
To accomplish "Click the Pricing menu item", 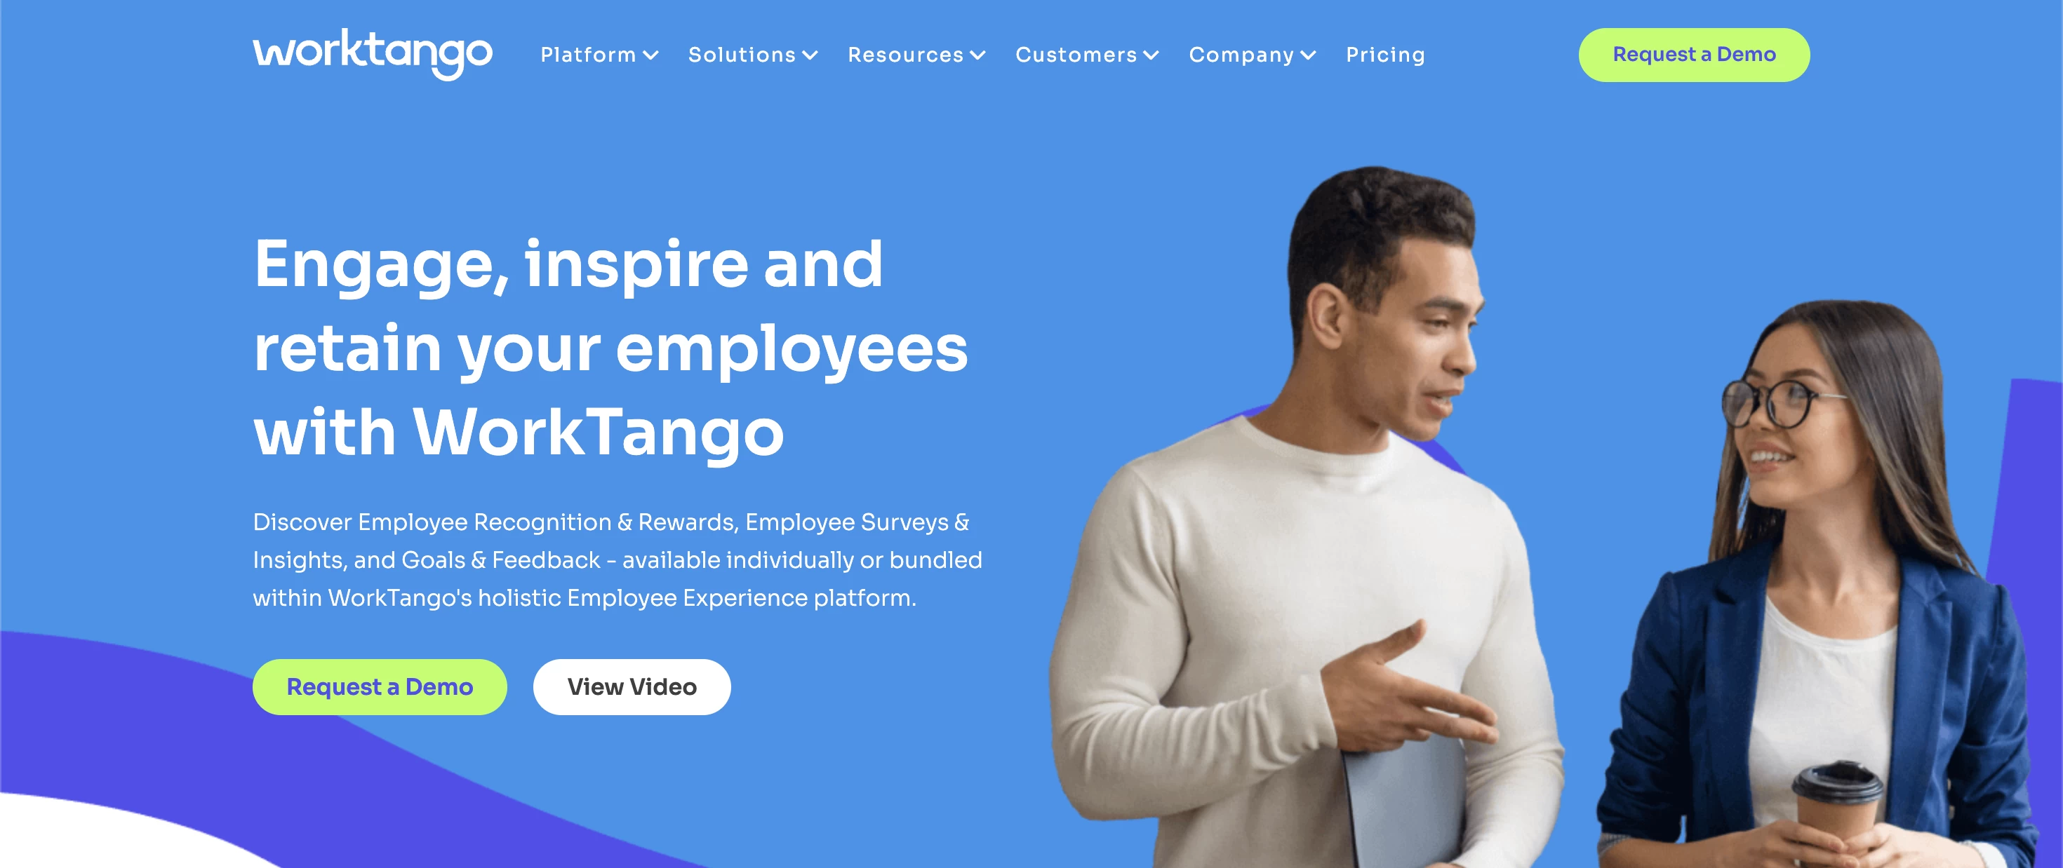I will pos(1385,54).
